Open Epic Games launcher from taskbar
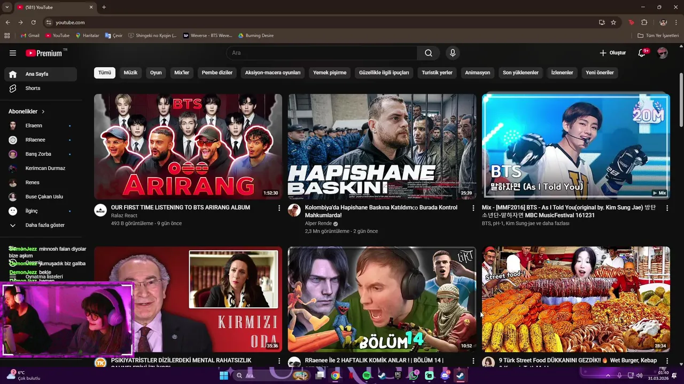 click(398, 375)
